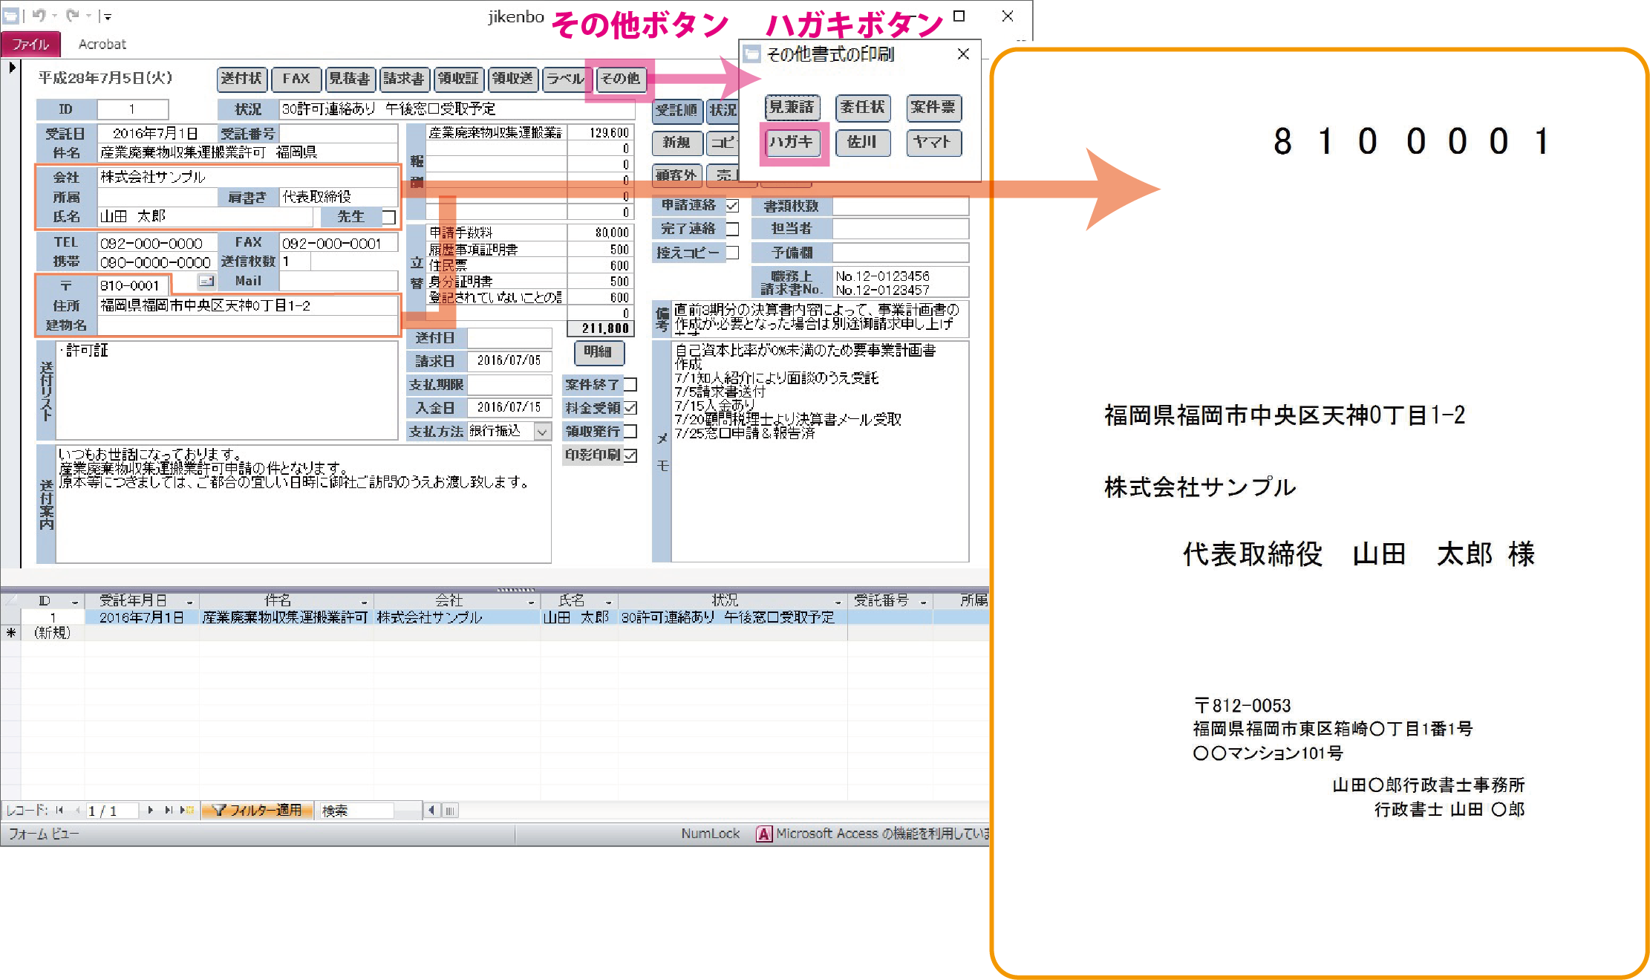This screenshot has width=1650, height=980.
Task: Toggle the 先生 checkbox
Action: 388,217
